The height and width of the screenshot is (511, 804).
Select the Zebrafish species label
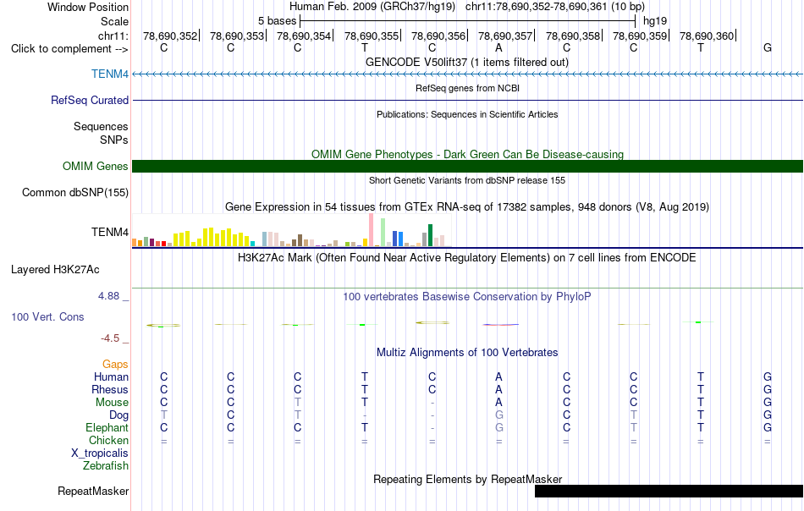coord(106,466)
